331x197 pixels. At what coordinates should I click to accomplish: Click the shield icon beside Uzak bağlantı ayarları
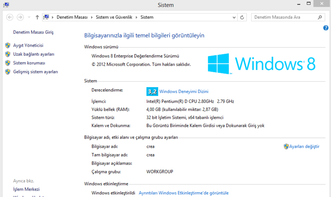8,54
